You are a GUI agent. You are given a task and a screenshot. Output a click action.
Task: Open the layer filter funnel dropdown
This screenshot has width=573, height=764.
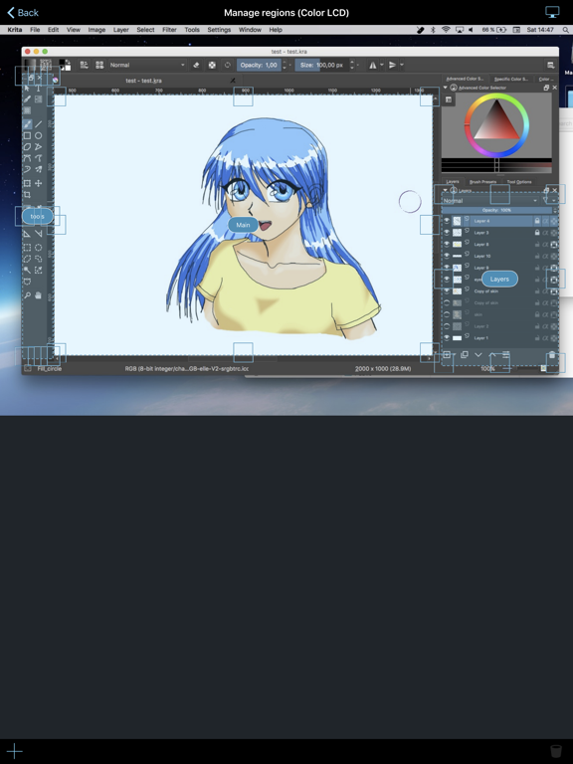(x=549, y=200)
